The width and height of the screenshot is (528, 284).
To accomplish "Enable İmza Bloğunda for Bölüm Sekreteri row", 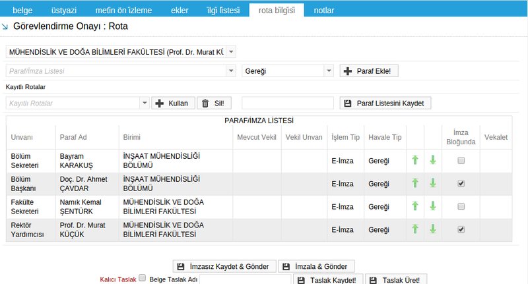I will click(x=461, y=161).
